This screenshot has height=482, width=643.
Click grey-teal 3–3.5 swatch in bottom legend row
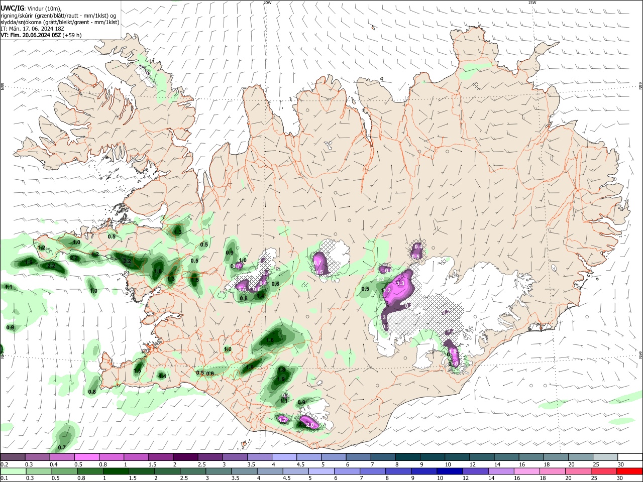(x=218, y=471)
